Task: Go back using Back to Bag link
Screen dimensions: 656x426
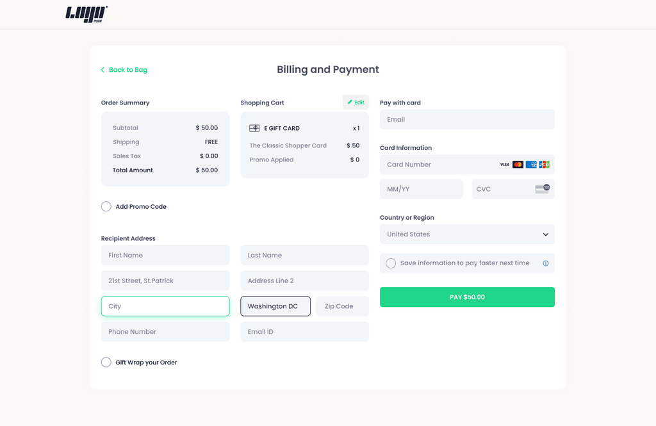Action: coord(124,70)
